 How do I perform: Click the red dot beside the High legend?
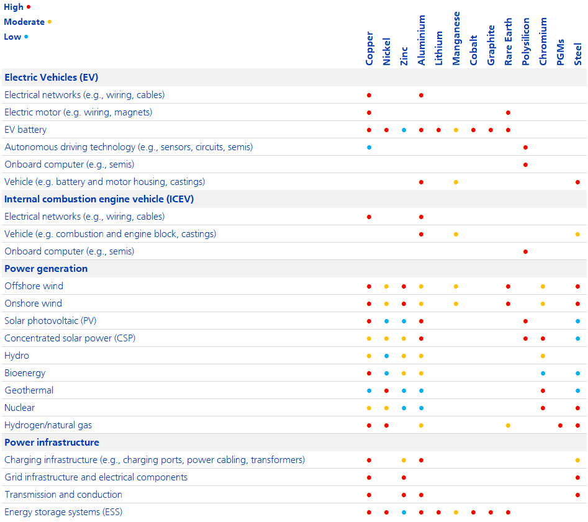point(29,7)
